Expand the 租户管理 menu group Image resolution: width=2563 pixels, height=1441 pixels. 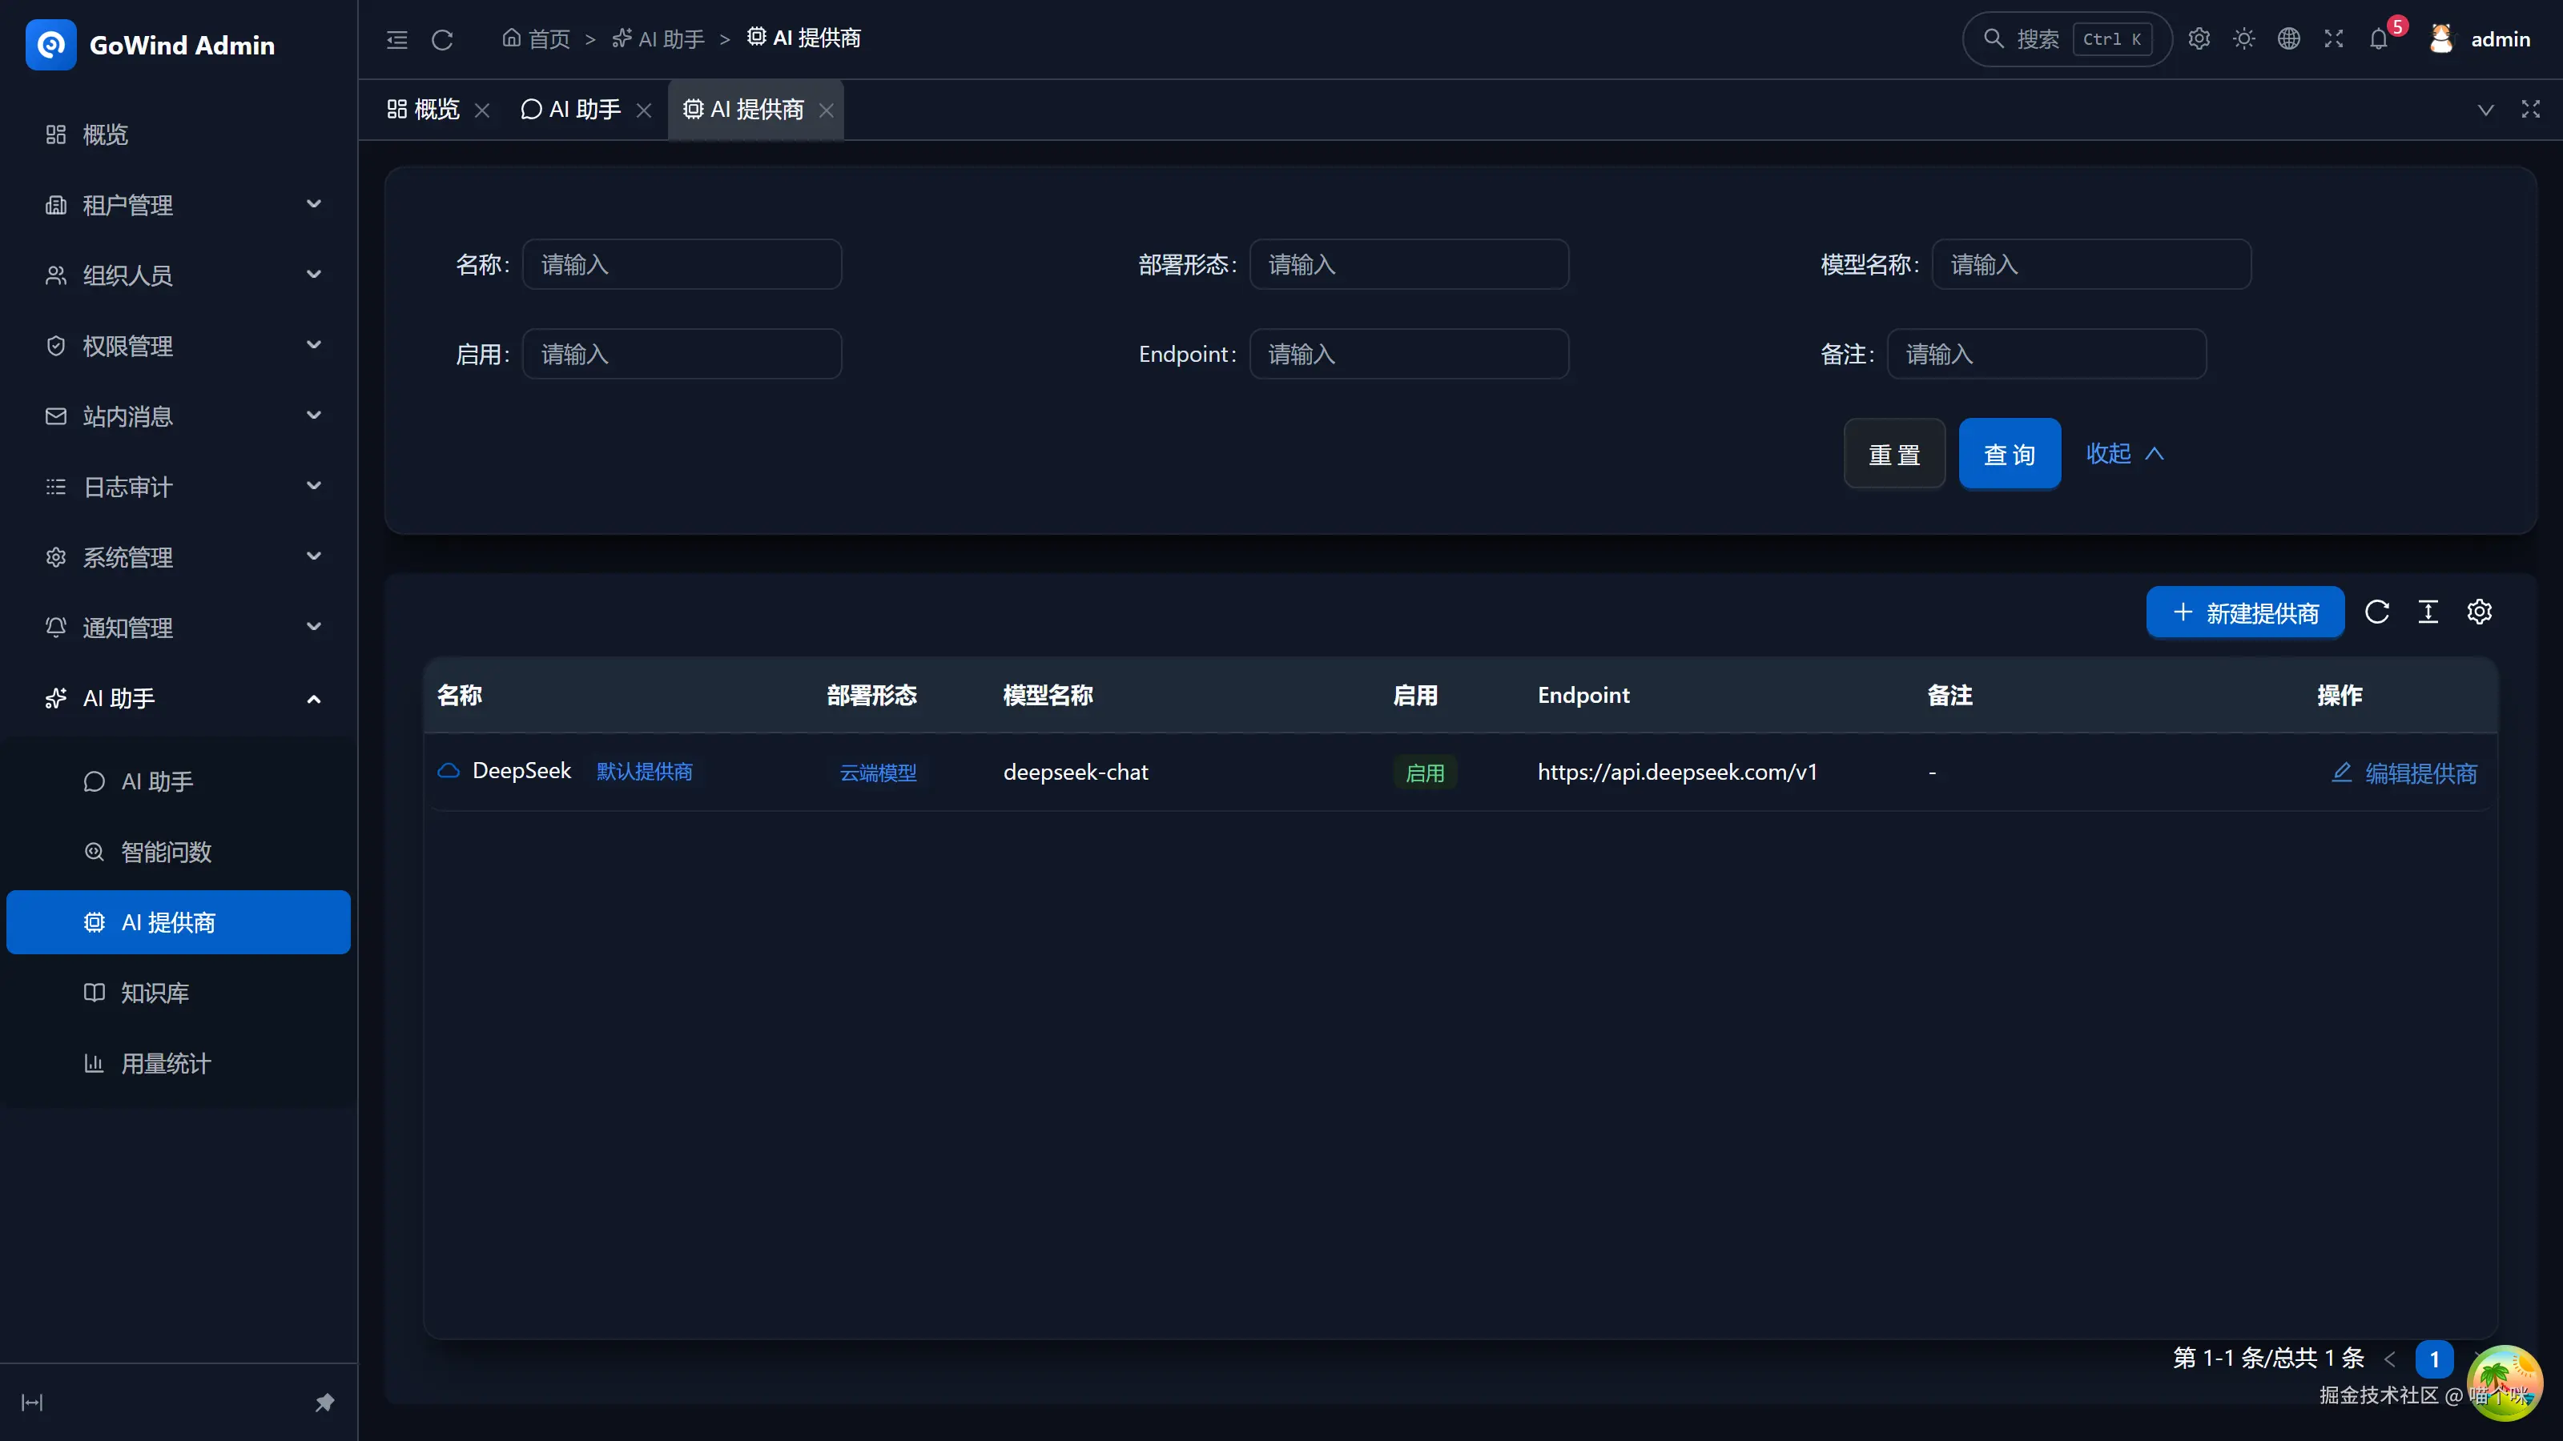click(x=178, y=205)
